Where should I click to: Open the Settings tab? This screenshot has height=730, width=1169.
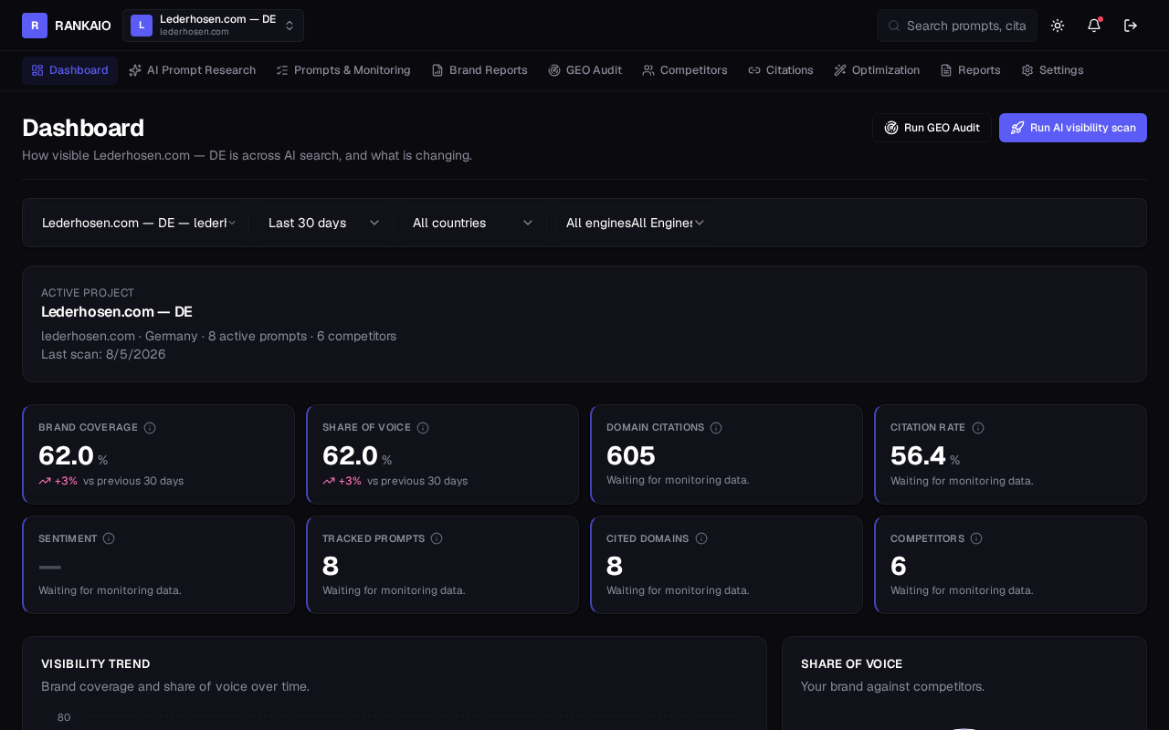pyautogui.click(x=1052, y=70)
